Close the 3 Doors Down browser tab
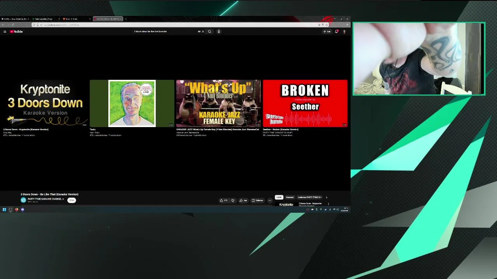 (121, 19)
